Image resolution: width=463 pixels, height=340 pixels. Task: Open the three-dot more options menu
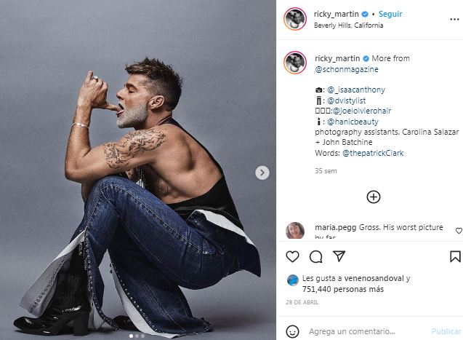tap(454, 20)
